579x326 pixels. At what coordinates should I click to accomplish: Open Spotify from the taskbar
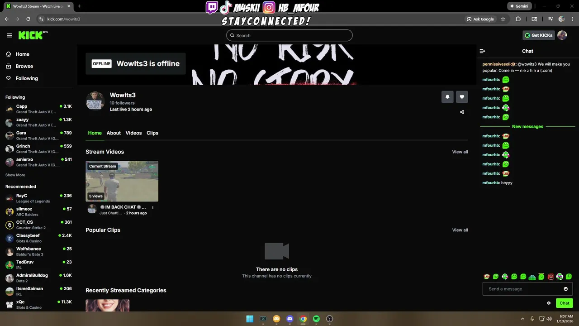pos(316,319)
